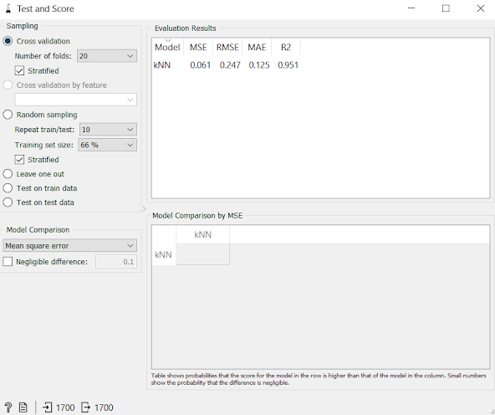Click the input data arrow icon
The height and width of the screenshot is (415, 495).
[47, 407]
